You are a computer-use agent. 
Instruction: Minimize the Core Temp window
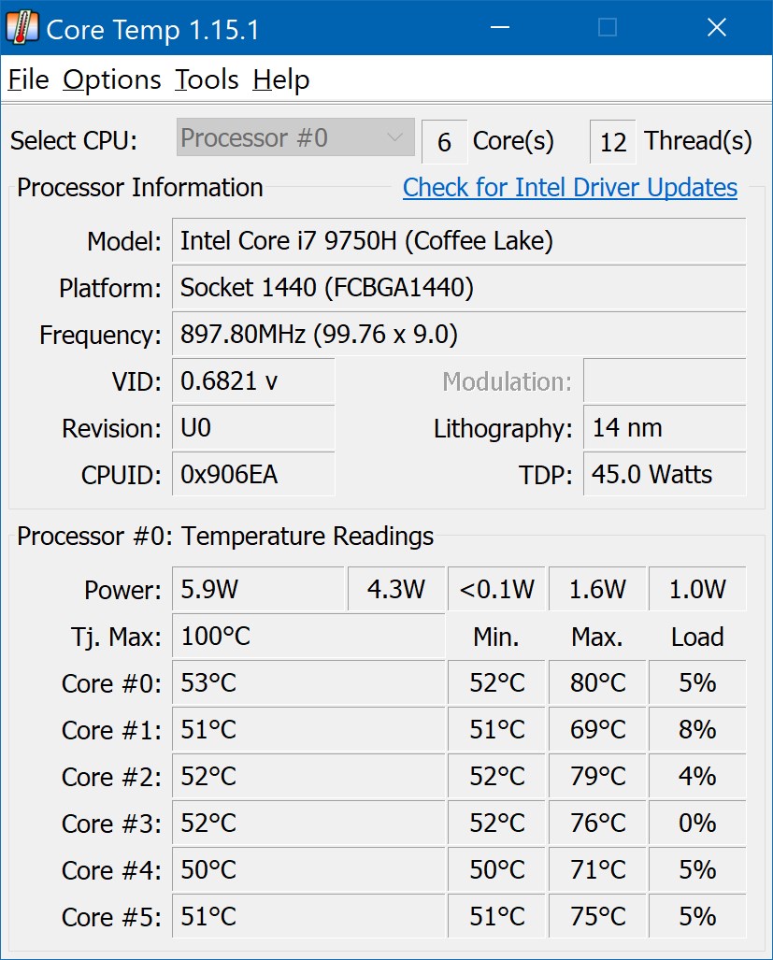coord(500,27)
